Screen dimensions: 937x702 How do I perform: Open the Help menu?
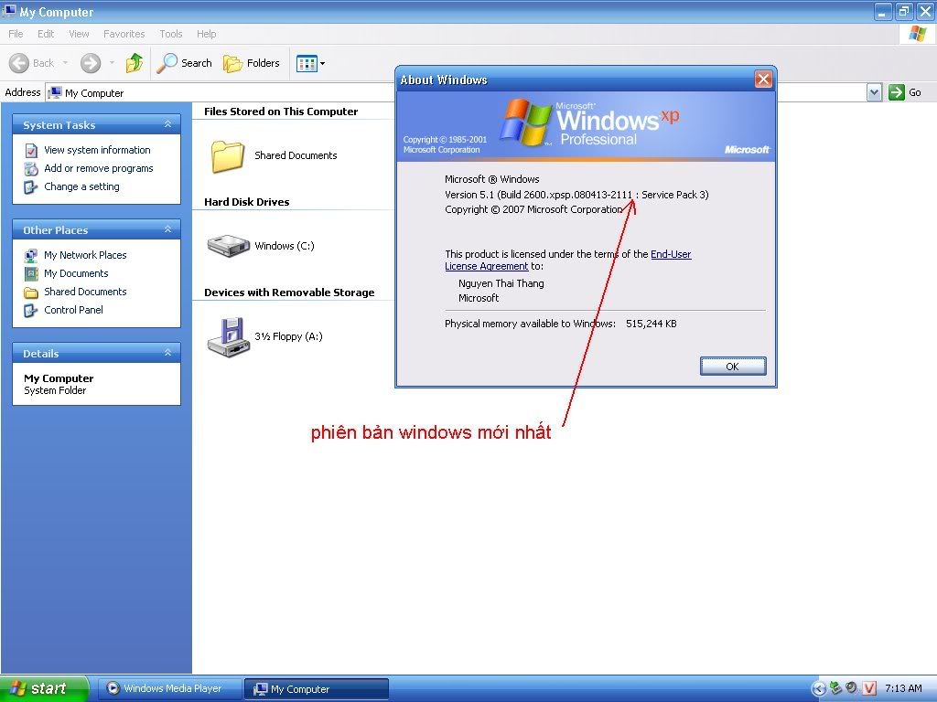tap(206, 34)
